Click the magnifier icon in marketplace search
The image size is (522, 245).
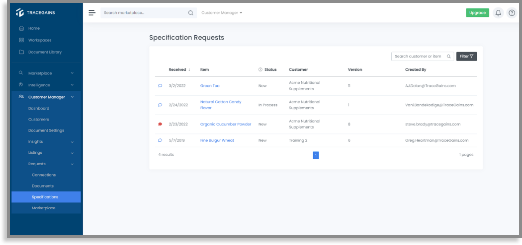[191, 13]
